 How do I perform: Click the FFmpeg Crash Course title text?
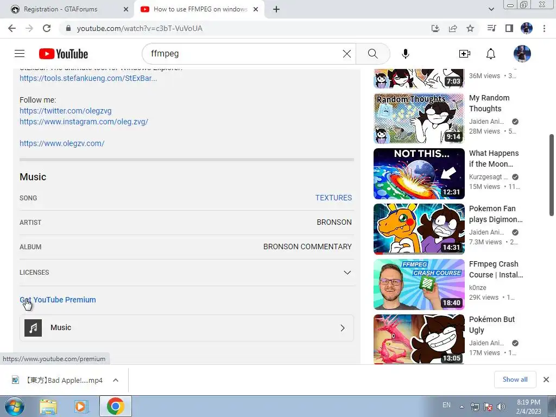(x=496, y=269)
